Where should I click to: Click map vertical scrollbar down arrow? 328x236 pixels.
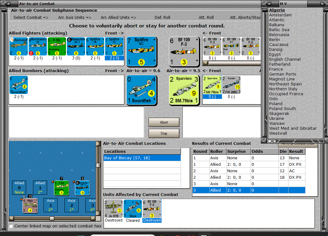pos(98,214)
